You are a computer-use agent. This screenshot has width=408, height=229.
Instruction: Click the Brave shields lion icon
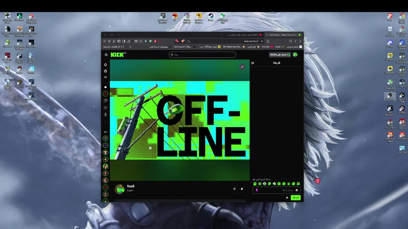(x=183, y=41)
